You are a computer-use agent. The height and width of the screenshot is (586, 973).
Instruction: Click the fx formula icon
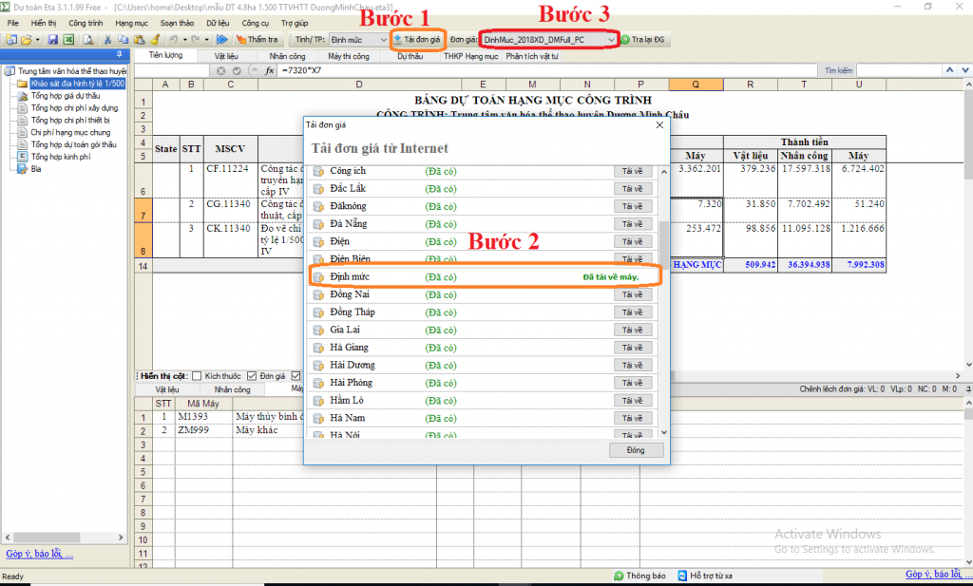click(x=269, y=70)
